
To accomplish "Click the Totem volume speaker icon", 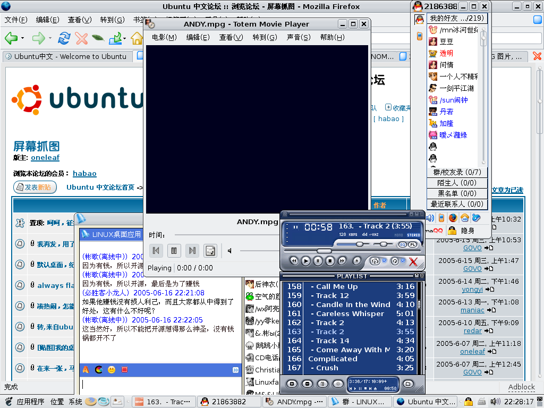I will pyautogui.click(x=229, y=251).
